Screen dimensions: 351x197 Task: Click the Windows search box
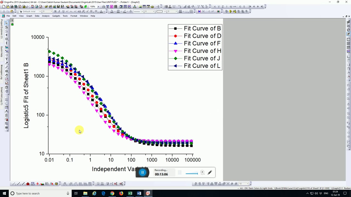pyautogui.click(x=40, y=193)
